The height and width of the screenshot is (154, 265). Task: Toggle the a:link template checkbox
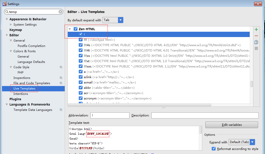(81, 77)
